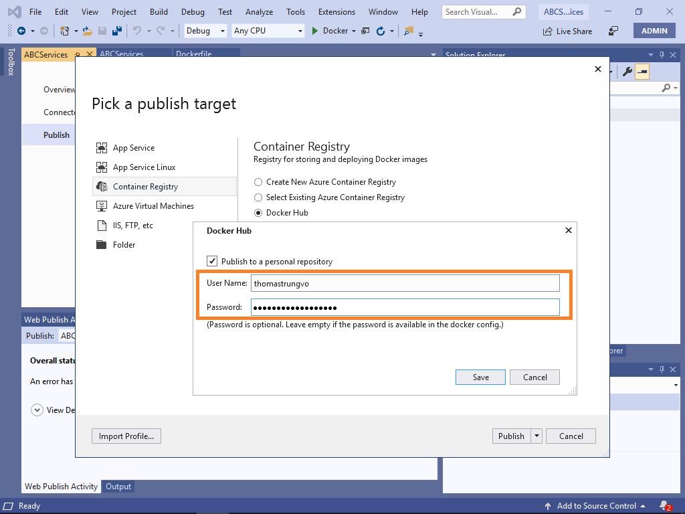This screenshot has height=514, width=685.
Task: Click the Import Profile button
Action: tap(126, 436)
